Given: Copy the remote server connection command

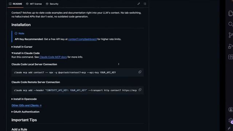Looking at the screenshot, I should pos(140,90).
